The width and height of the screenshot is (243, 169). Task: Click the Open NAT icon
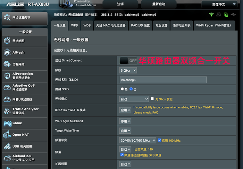(7, 134)
